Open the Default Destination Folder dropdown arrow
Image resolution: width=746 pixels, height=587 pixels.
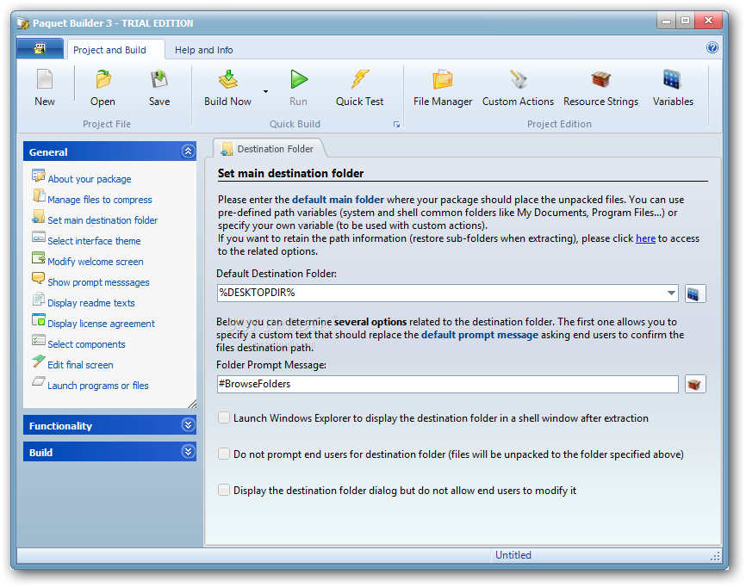671,293
